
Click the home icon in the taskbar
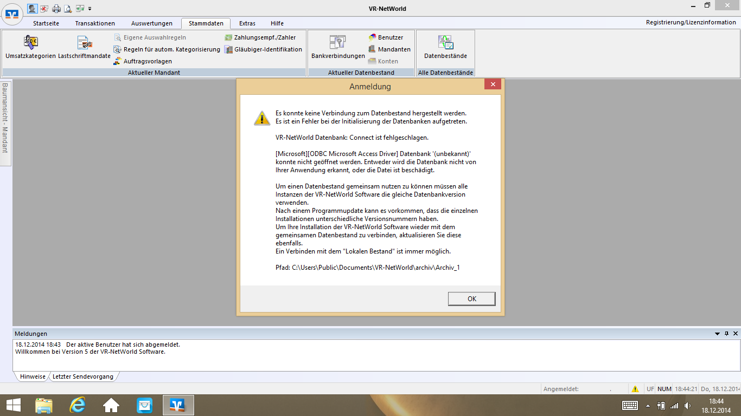(x=111, y=405)
